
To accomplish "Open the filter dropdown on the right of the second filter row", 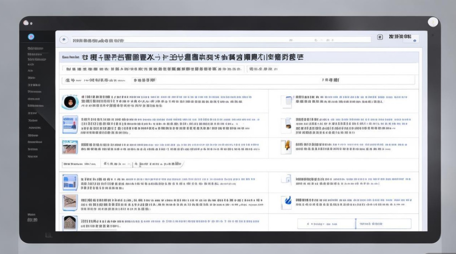I will pos(336,80).
